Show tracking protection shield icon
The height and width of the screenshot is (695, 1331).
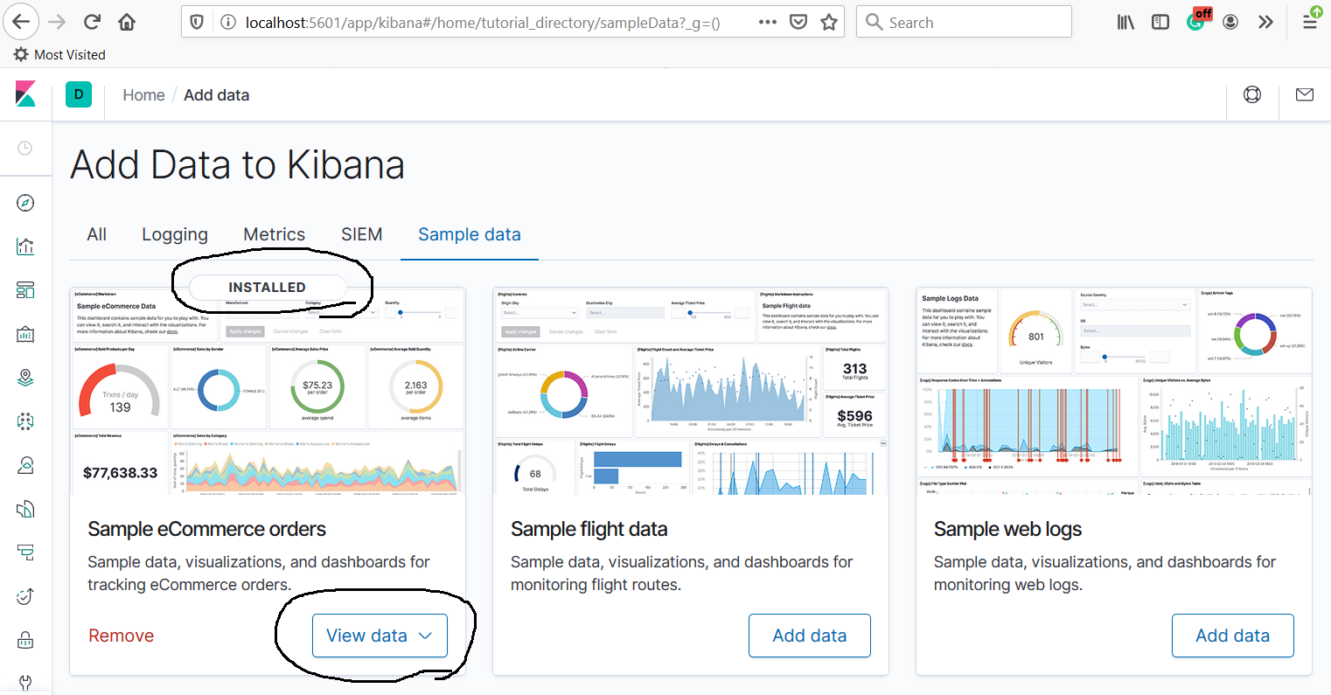(x=197, y=22)
